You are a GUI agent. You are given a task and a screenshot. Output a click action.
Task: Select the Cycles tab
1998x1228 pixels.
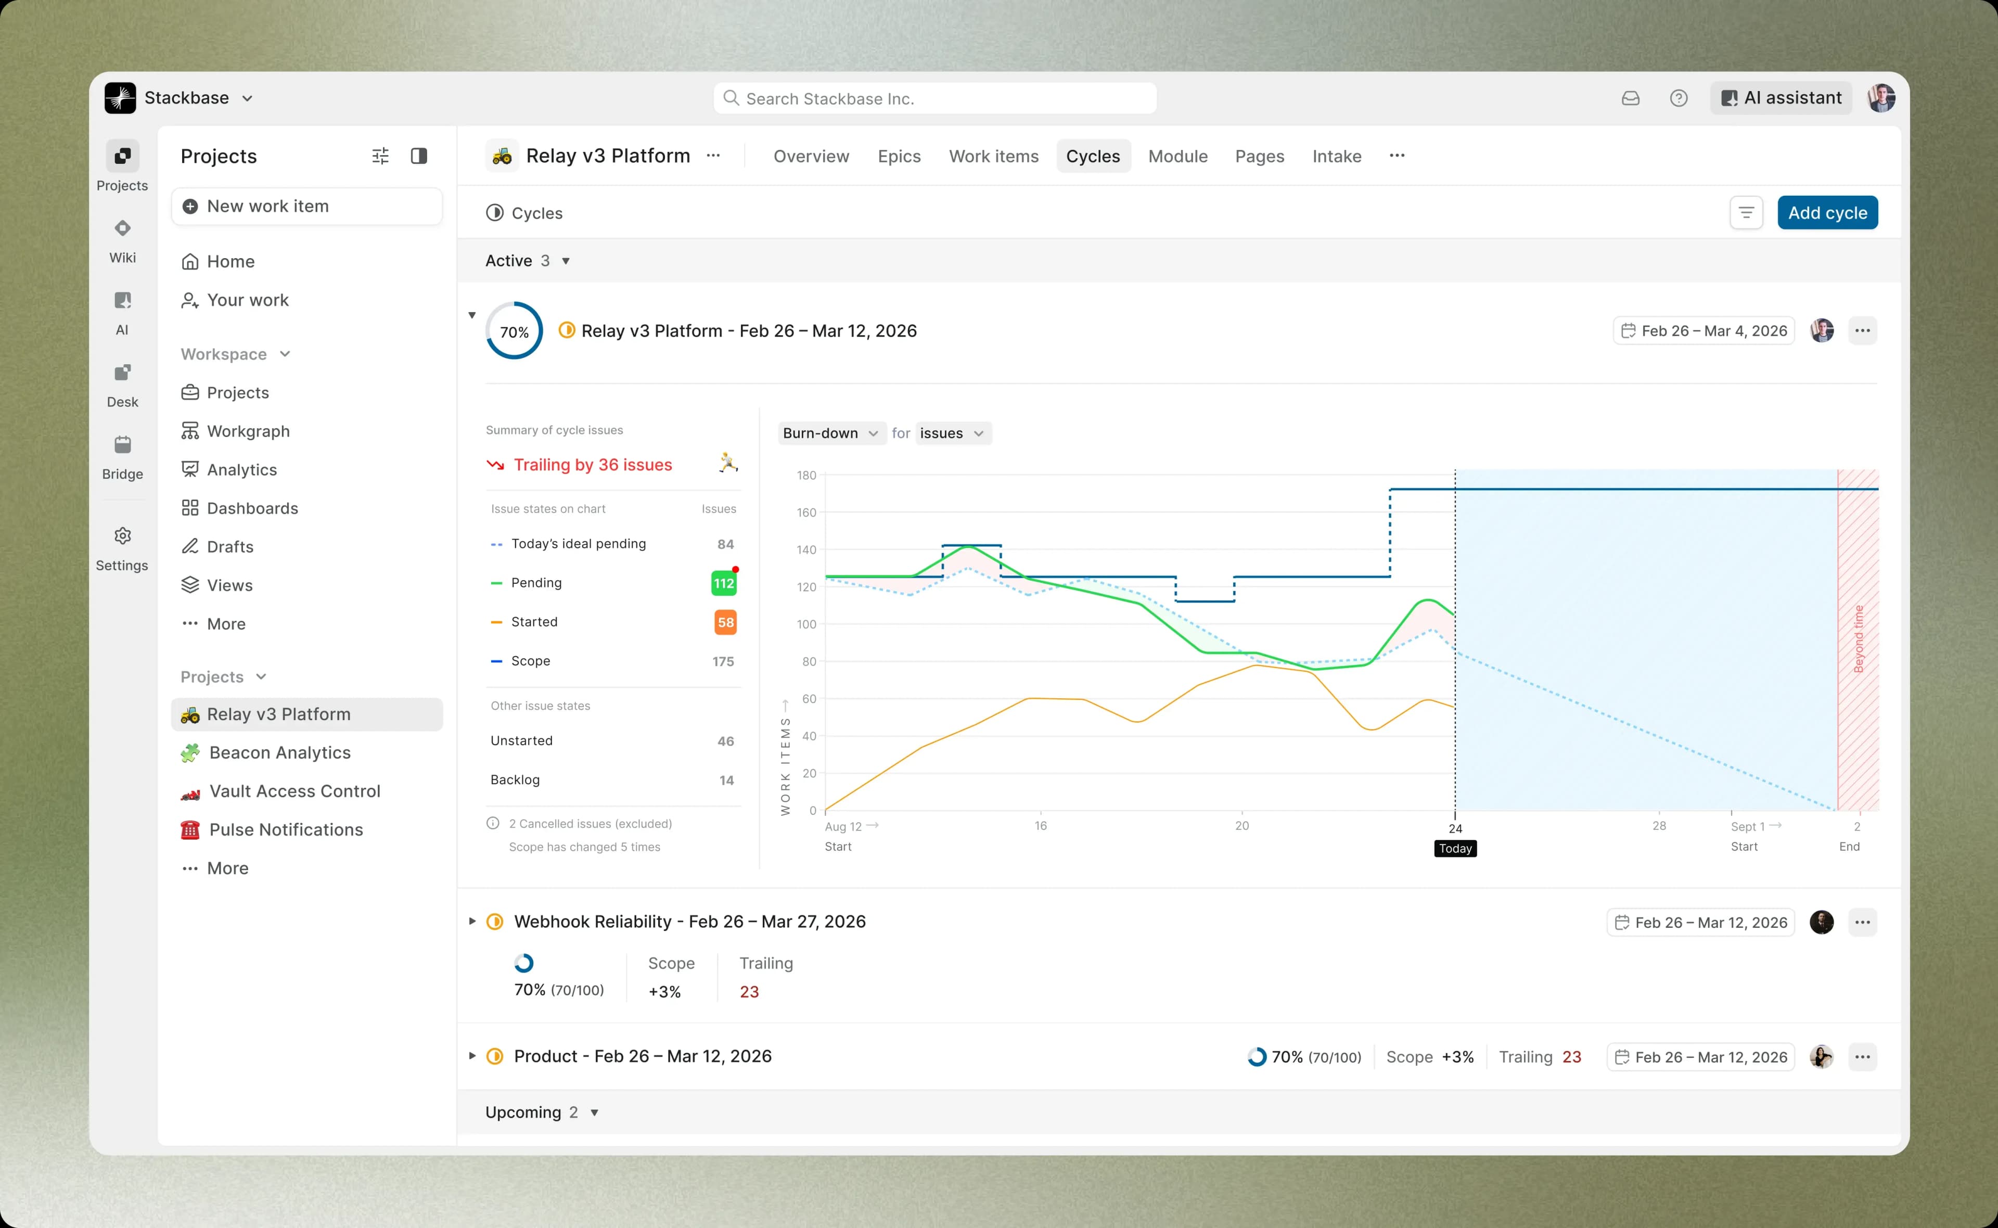[1093, 156]
